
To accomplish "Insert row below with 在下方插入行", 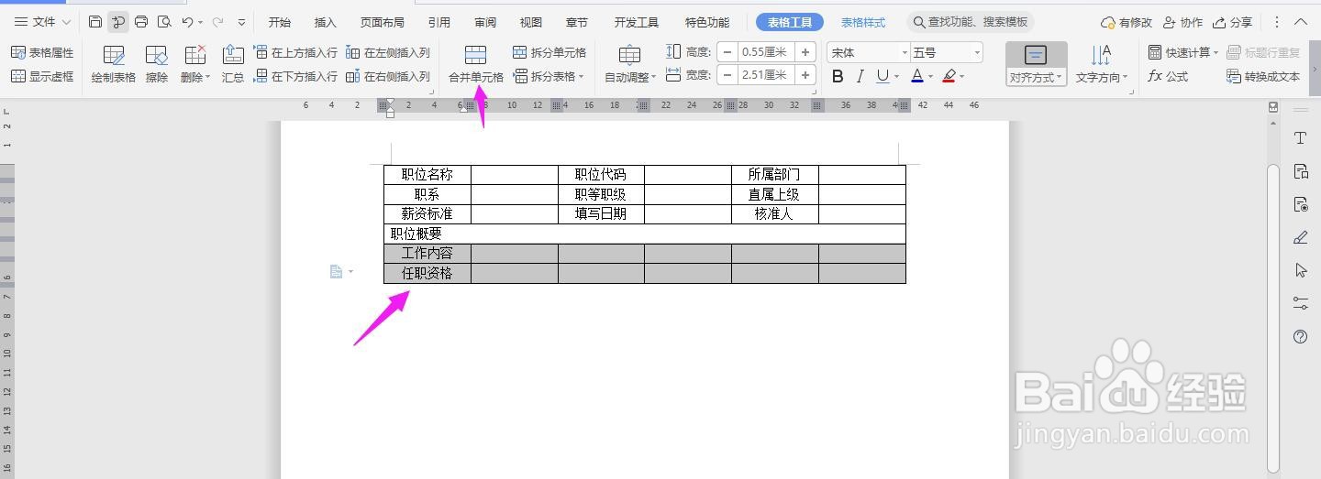I will point(295,77).
